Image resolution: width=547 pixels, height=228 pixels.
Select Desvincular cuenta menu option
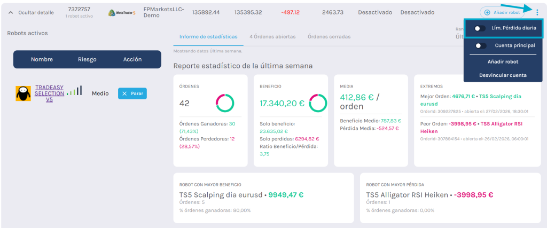[x=503, y=75]
